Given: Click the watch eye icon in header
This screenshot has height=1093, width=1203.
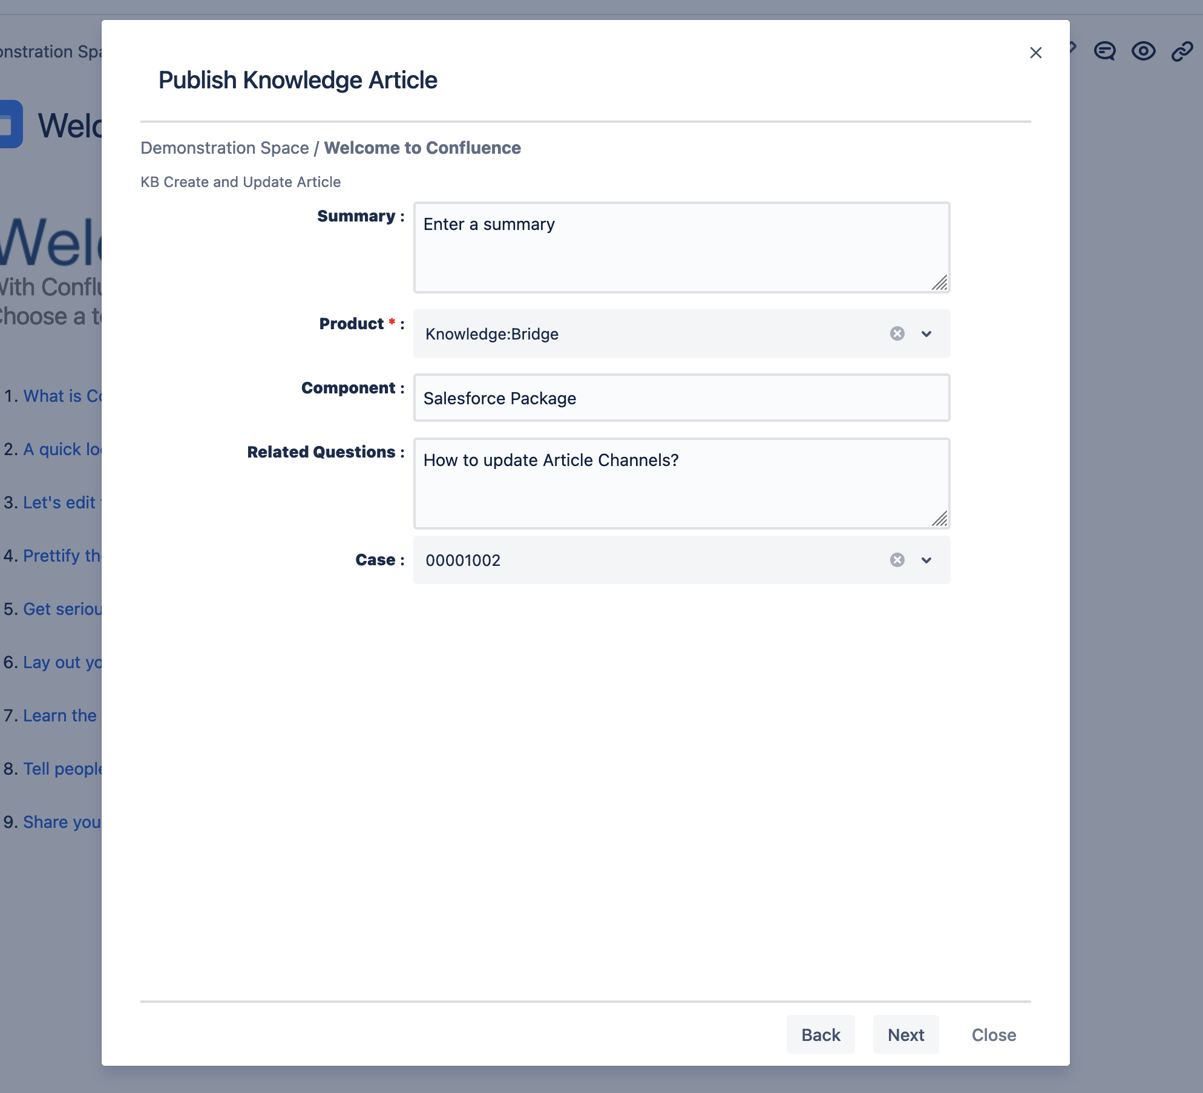Looking at the screenshot, I should (x=1143, y=51).
